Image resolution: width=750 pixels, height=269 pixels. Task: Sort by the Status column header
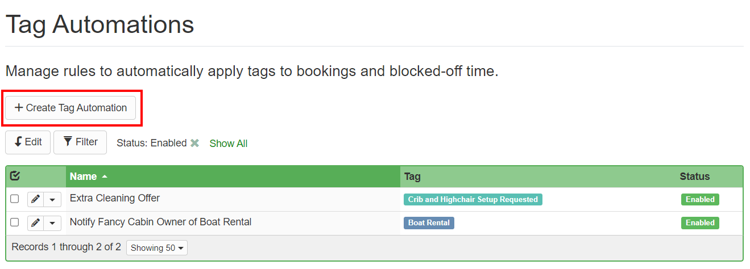click(x=694, y=176)
